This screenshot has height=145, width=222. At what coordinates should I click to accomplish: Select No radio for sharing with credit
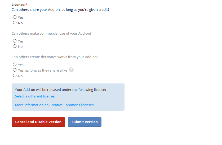[x=15, y=23]
